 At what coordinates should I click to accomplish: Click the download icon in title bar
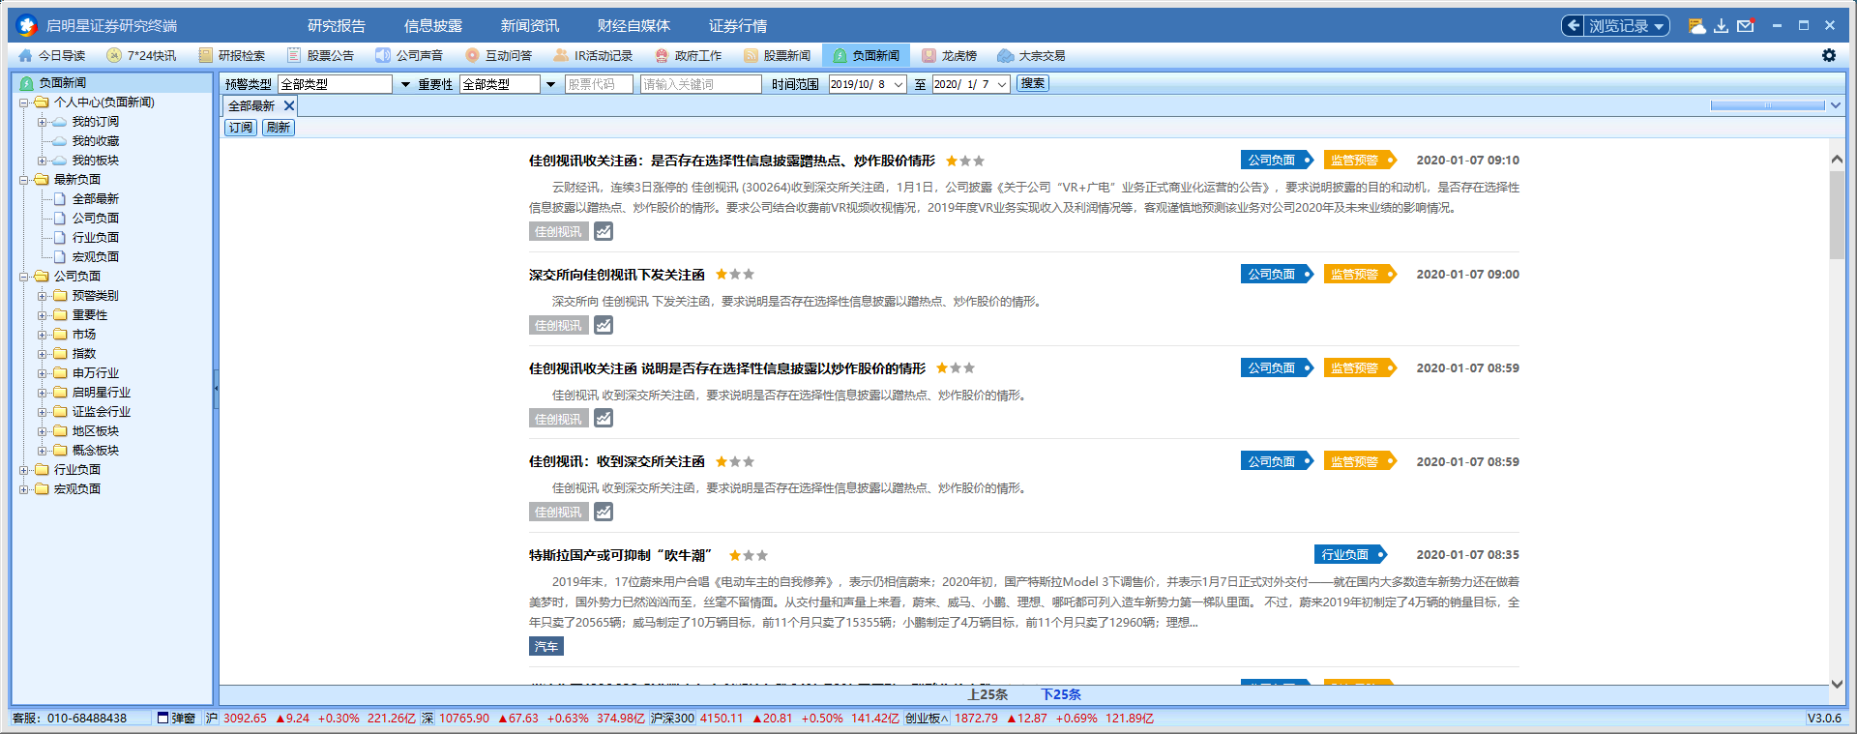point(1721,26)
